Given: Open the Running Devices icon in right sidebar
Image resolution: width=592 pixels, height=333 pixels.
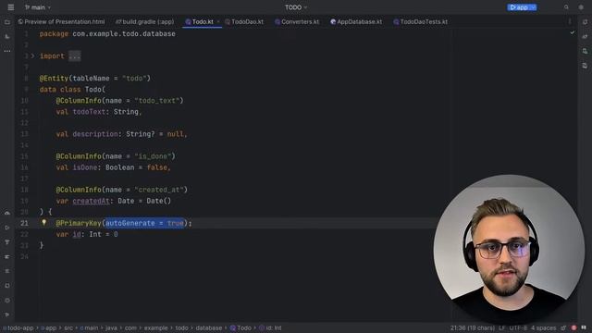Looking at the screenshot, I should click(585, 66).
